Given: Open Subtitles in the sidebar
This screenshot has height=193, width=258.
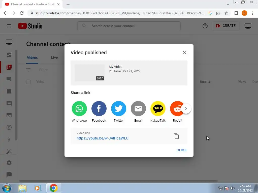Looking at the screenshot, I should click(x=9, y=115).
